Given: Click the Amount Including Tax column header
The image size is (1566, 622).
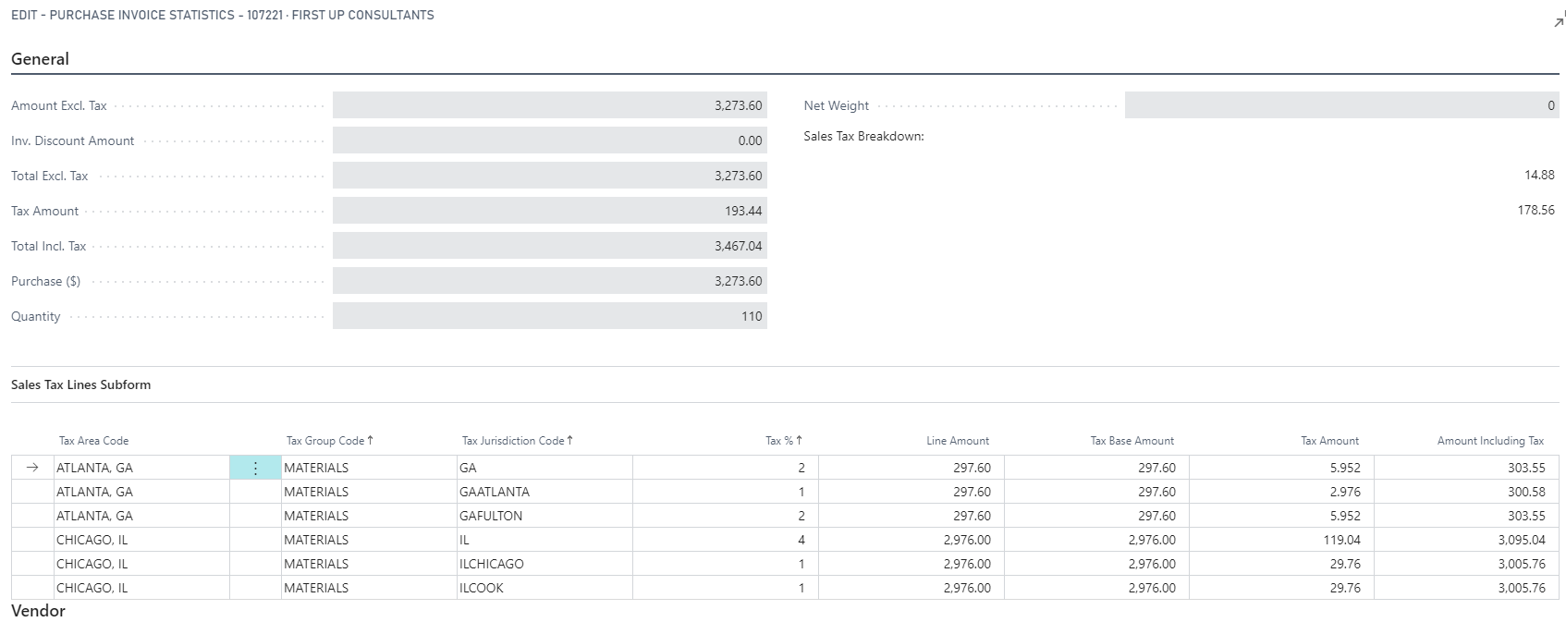Looking at the screenshot, I should point(1490,441).
